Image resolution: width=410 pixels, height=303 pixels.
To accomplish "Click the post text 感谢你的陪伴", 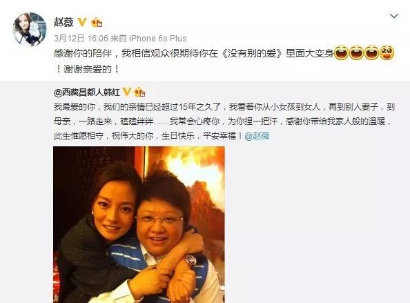I will tap(83, 53).
